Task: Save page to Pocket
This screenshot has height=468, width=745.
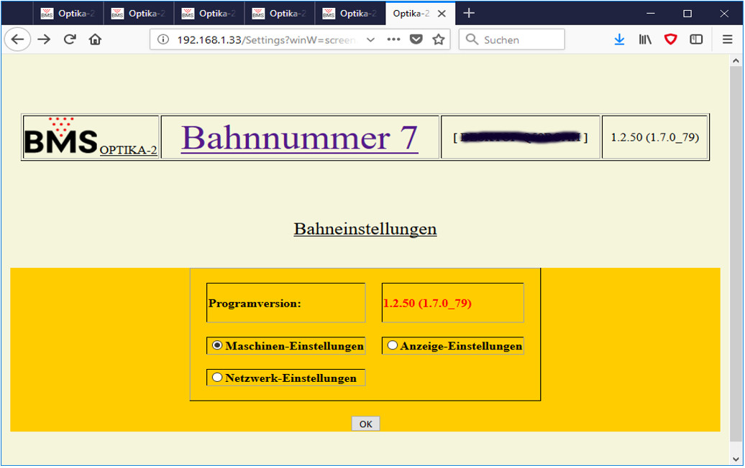Action: click(x=416, y=39)
